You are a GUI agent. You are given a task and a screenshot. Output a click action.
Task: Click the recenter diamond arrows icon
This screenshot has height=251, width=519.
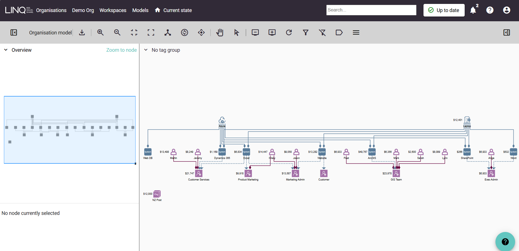(201, 32)
